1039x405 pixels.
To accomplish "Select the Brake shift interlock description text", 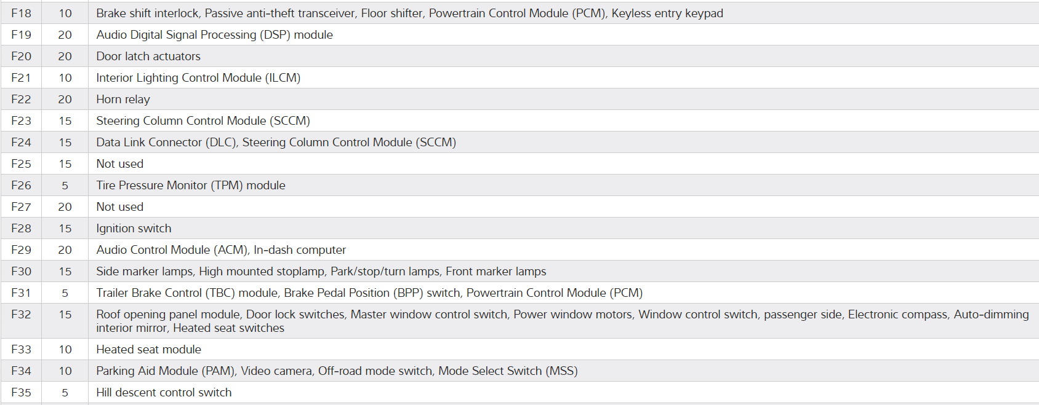I will pyautogui.click(x=409, y=14).
